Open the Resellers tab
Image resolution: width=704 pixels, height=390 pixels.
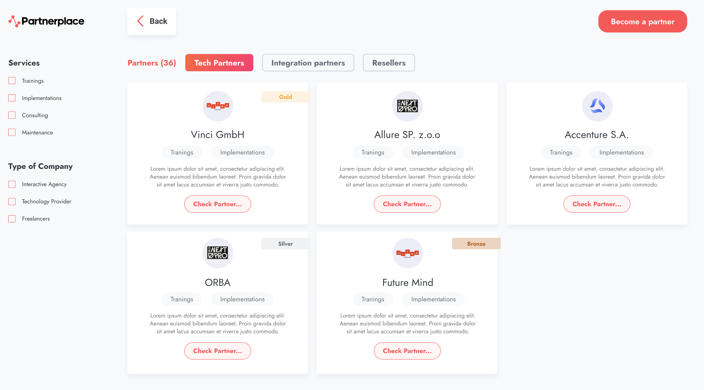[389, 63]
